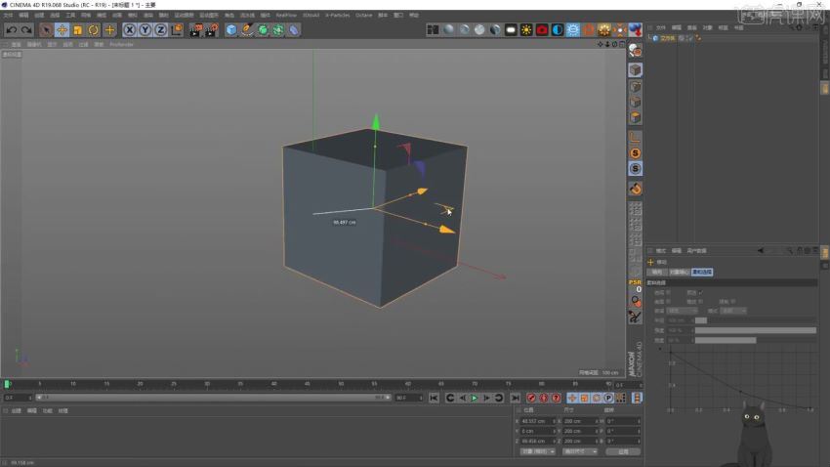Open the RealFlow menu

(286, 16)
